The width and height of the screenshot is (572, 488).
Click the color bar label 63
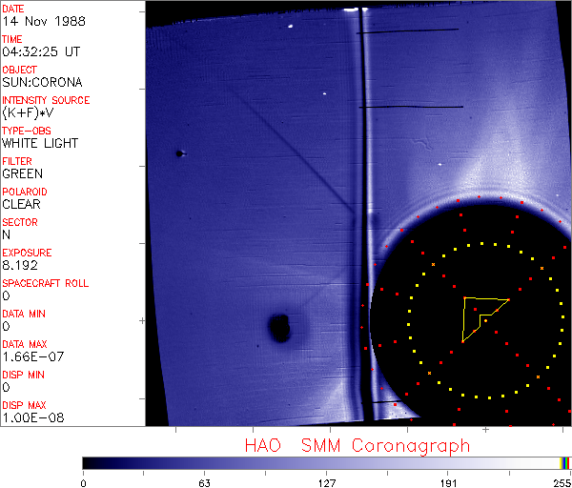click(204, 483)
